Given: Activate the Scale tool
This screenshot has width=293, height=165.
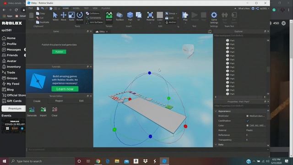Looking at the screenshot, I should point(71,16).
